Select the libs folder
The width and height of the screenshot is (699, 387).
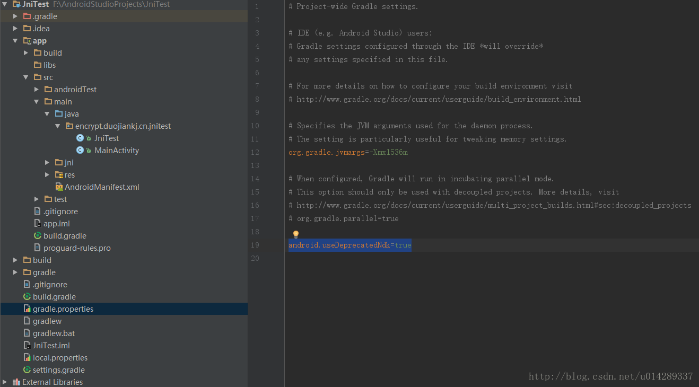point(49,65)
